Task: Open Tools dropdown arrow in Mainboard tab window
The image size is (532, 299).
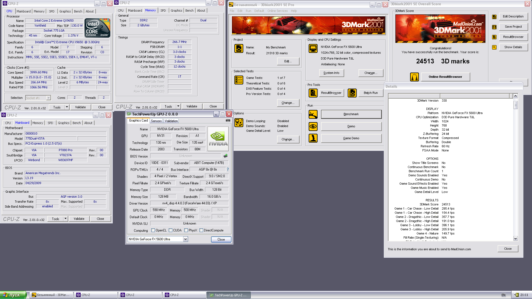Action: click(x=65, y=219)
